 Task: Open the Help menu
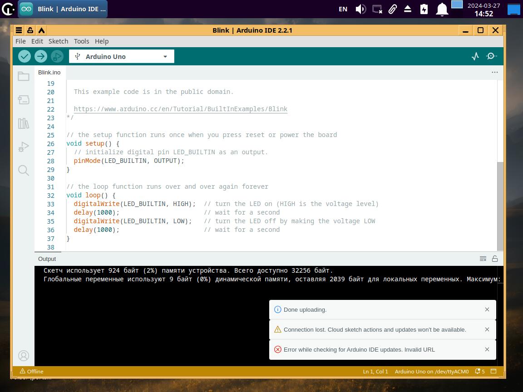point(102,41)
